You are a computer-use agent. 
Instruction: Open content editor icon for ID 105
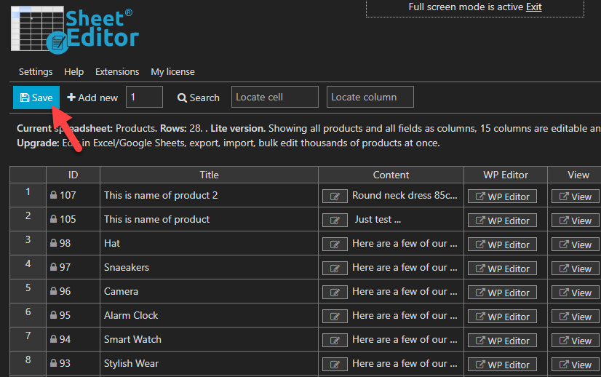[335, 221]
